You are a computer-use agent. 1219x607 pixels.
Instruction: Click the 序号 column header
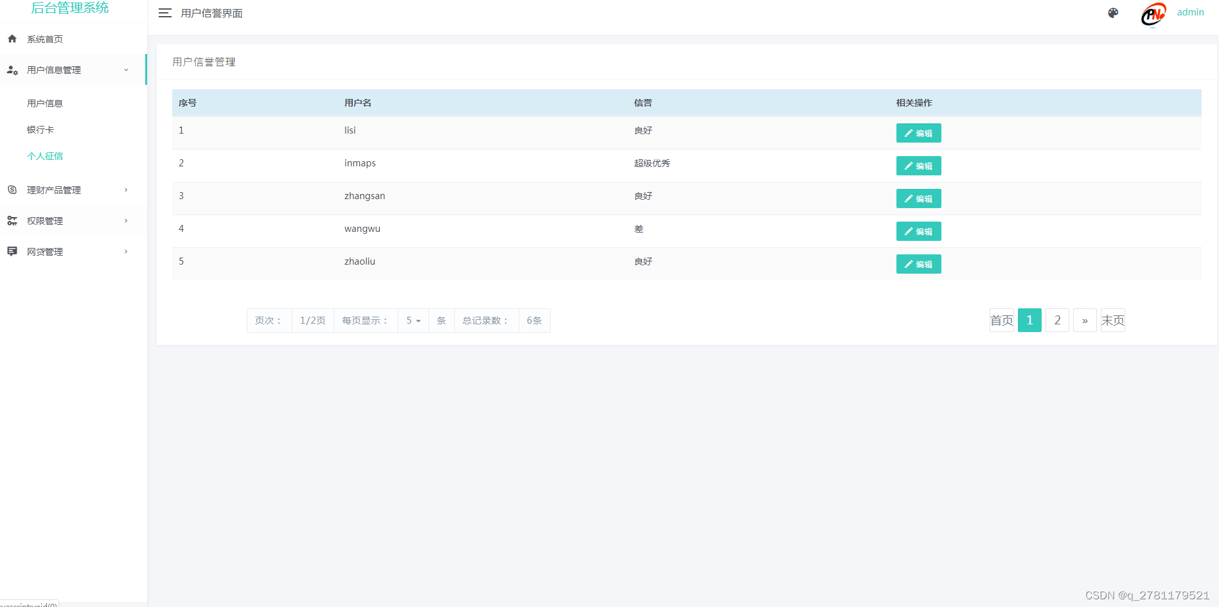click(188, 103)
